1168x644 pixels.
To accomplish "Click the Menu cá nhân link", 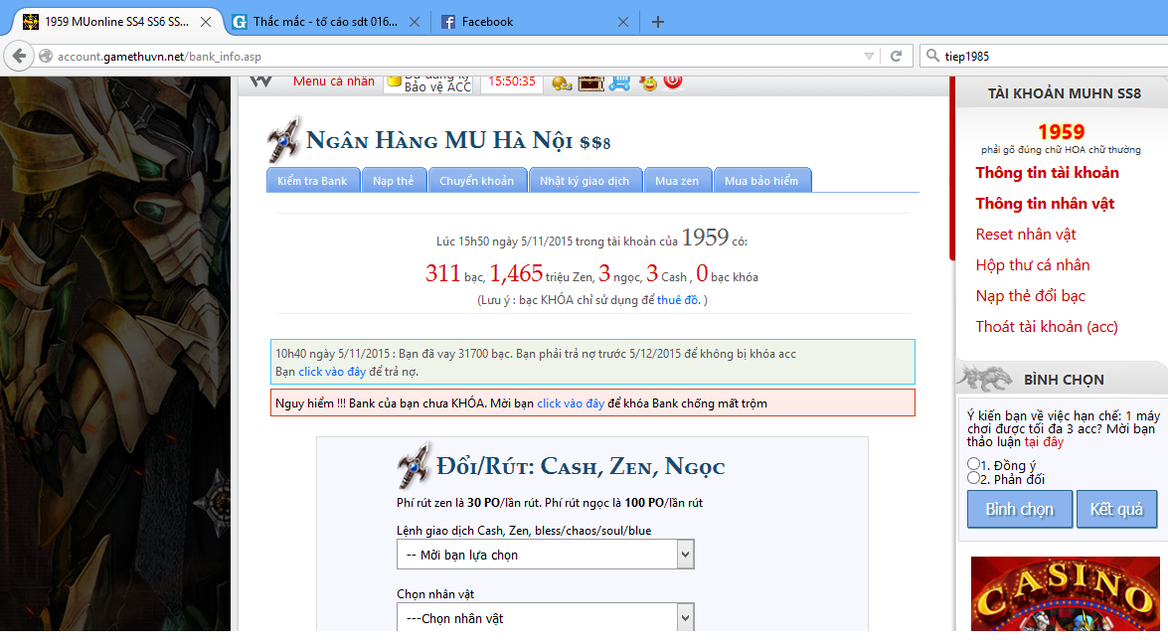I will [x=334, y=81].
